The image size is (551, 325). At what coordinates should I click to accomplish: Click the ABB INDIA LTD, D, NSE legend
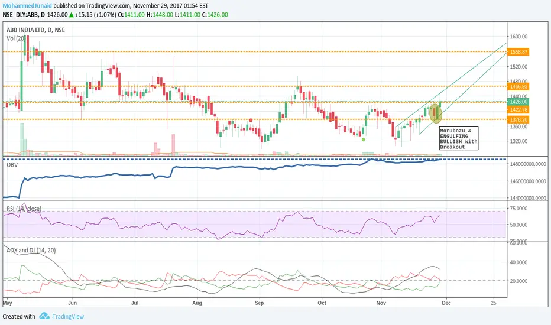point(35,30)
